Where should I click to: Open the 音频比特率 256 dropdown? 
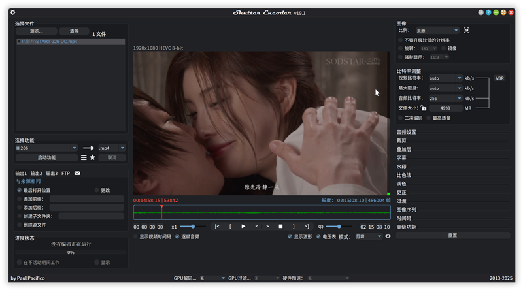coord(446,99)
